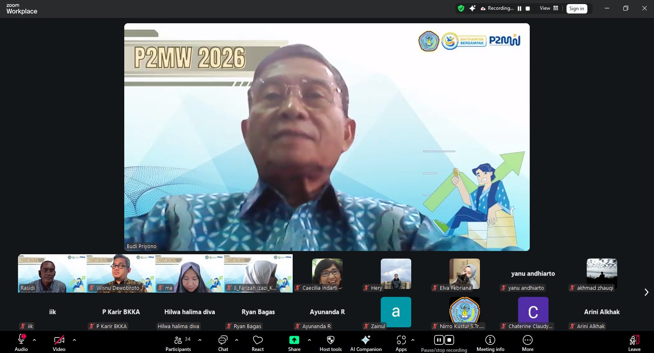Show next page of participant thumbnails
The image size is (654, 353).
[x=646, y=292]
